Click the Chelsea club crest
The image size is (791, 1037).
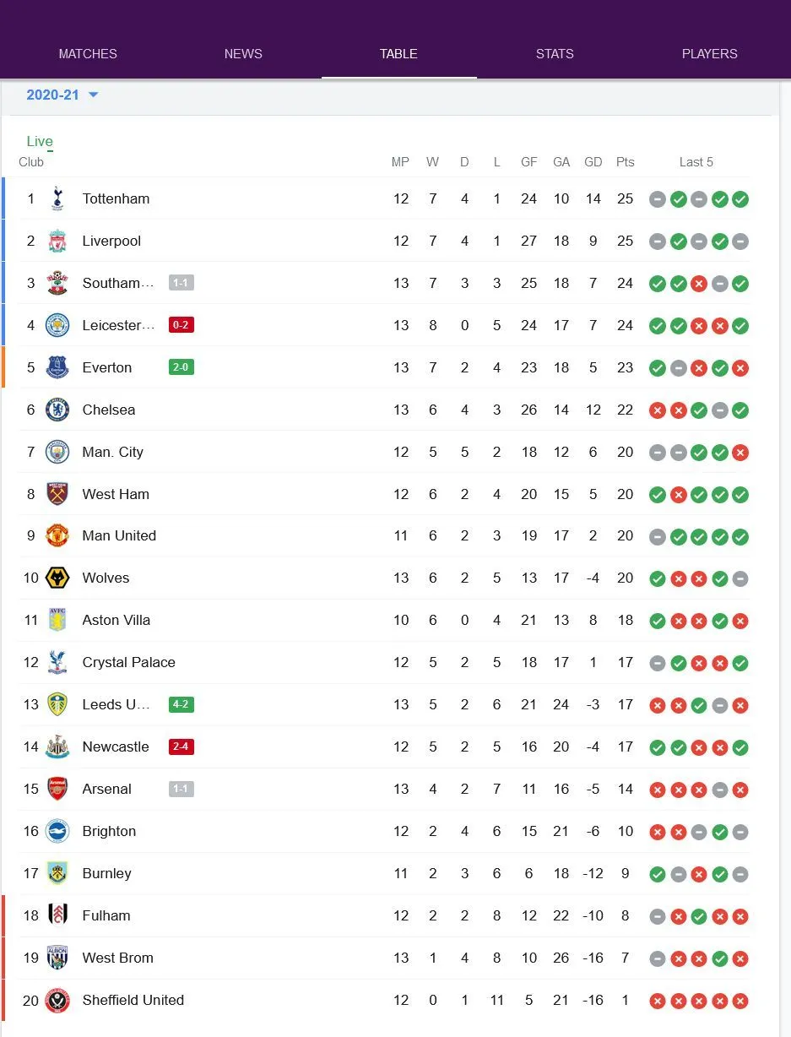57,410
